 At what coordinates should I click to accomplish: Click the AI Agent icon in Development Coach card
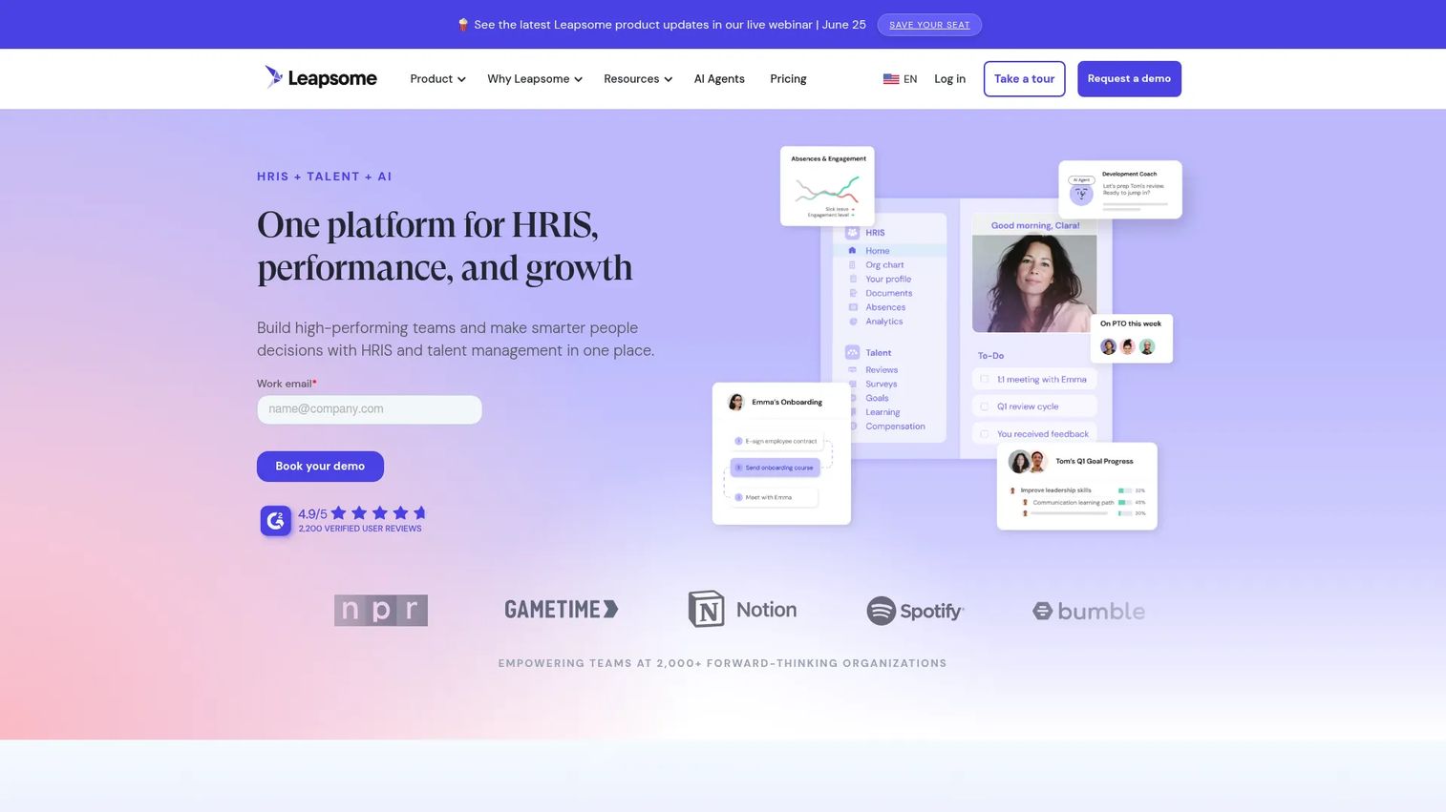pos(1081,192)
